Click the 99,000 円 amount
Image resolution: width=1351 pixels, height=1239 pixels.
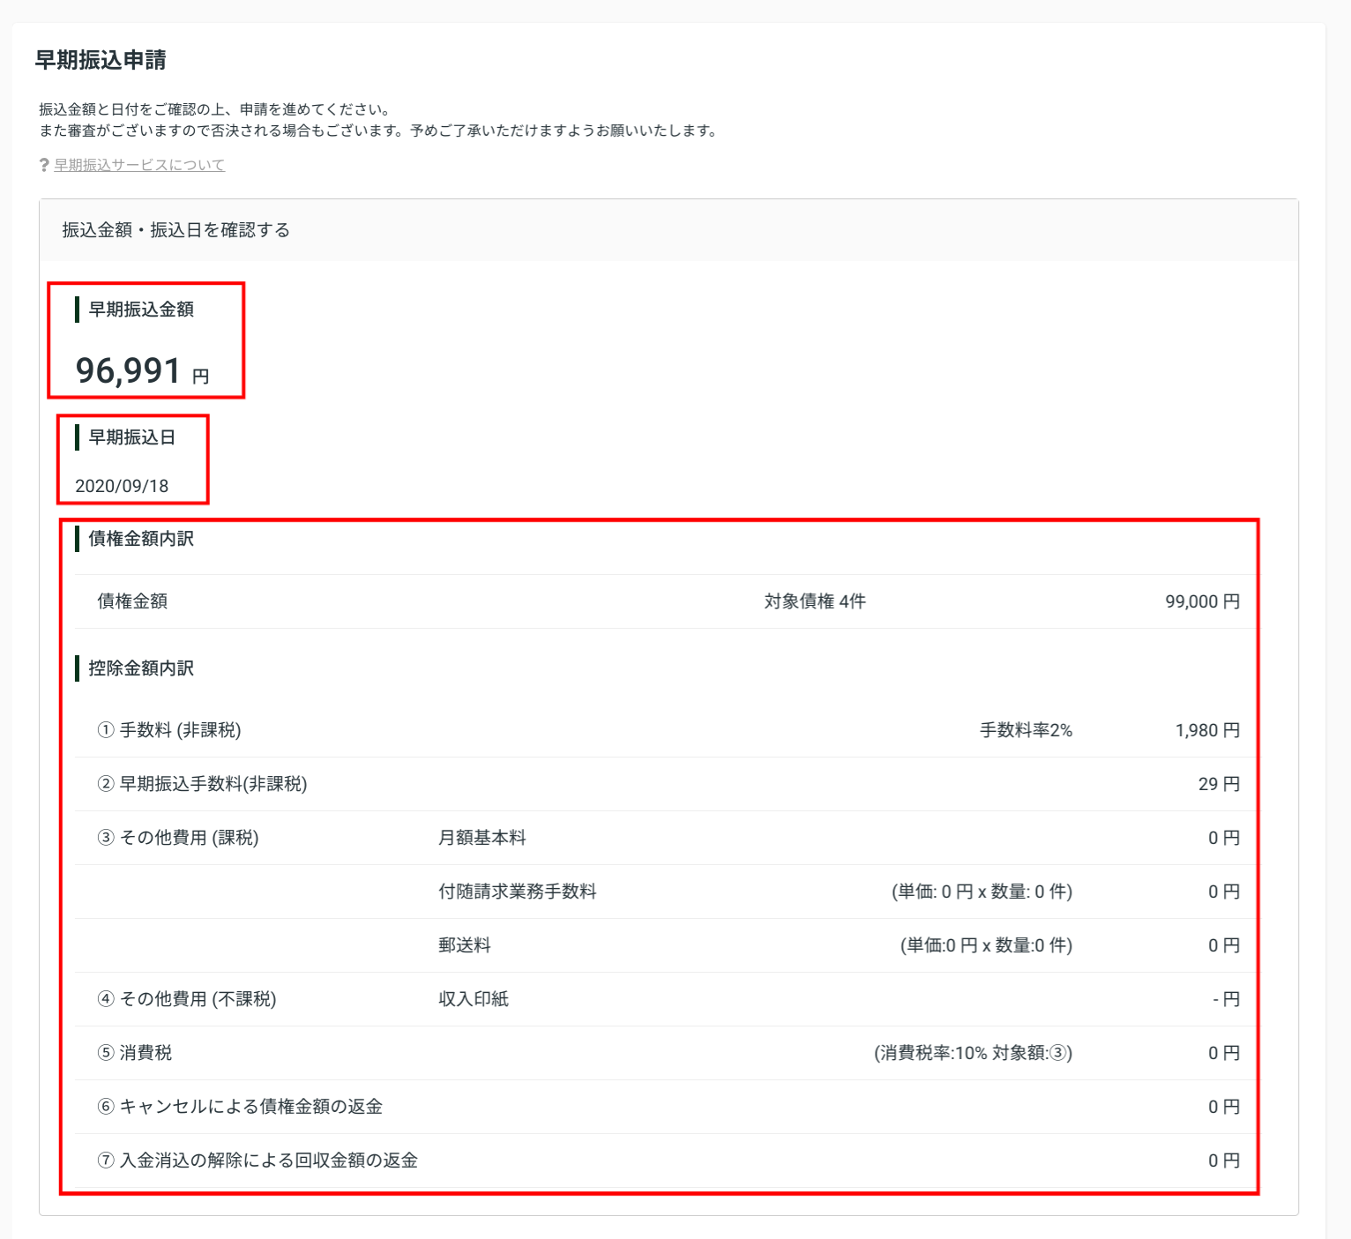1203,601
